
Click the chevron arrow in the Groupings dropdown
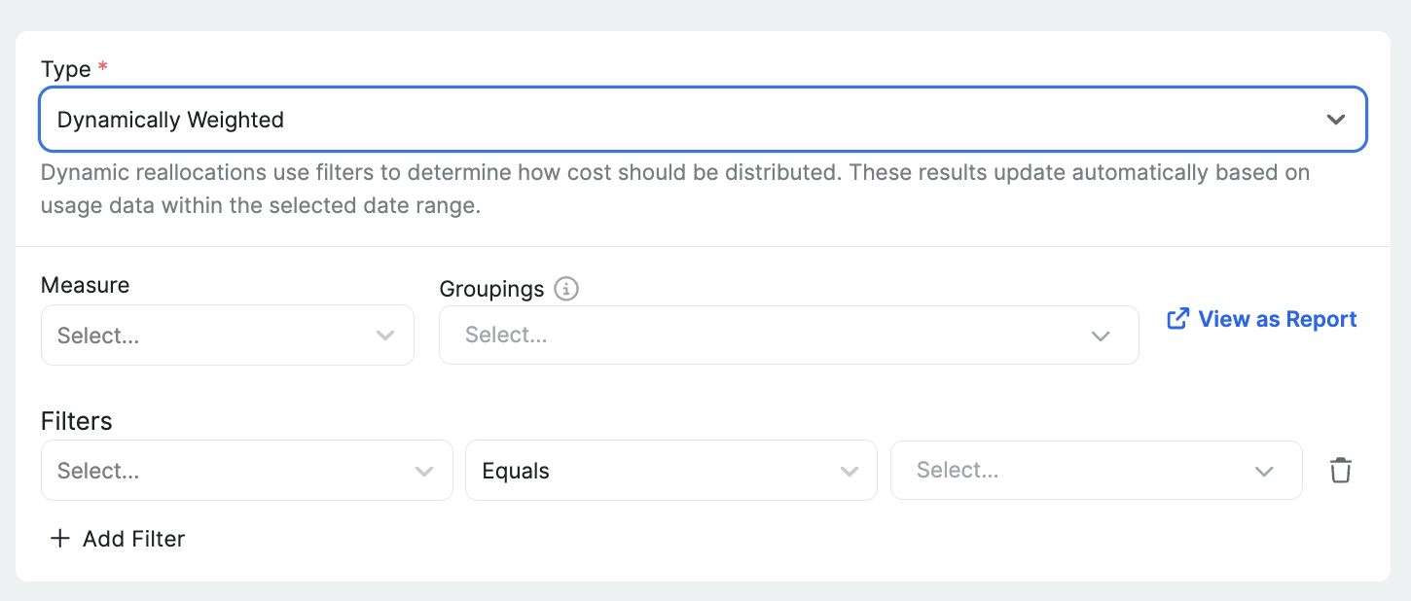click(x=1101, y=336)
